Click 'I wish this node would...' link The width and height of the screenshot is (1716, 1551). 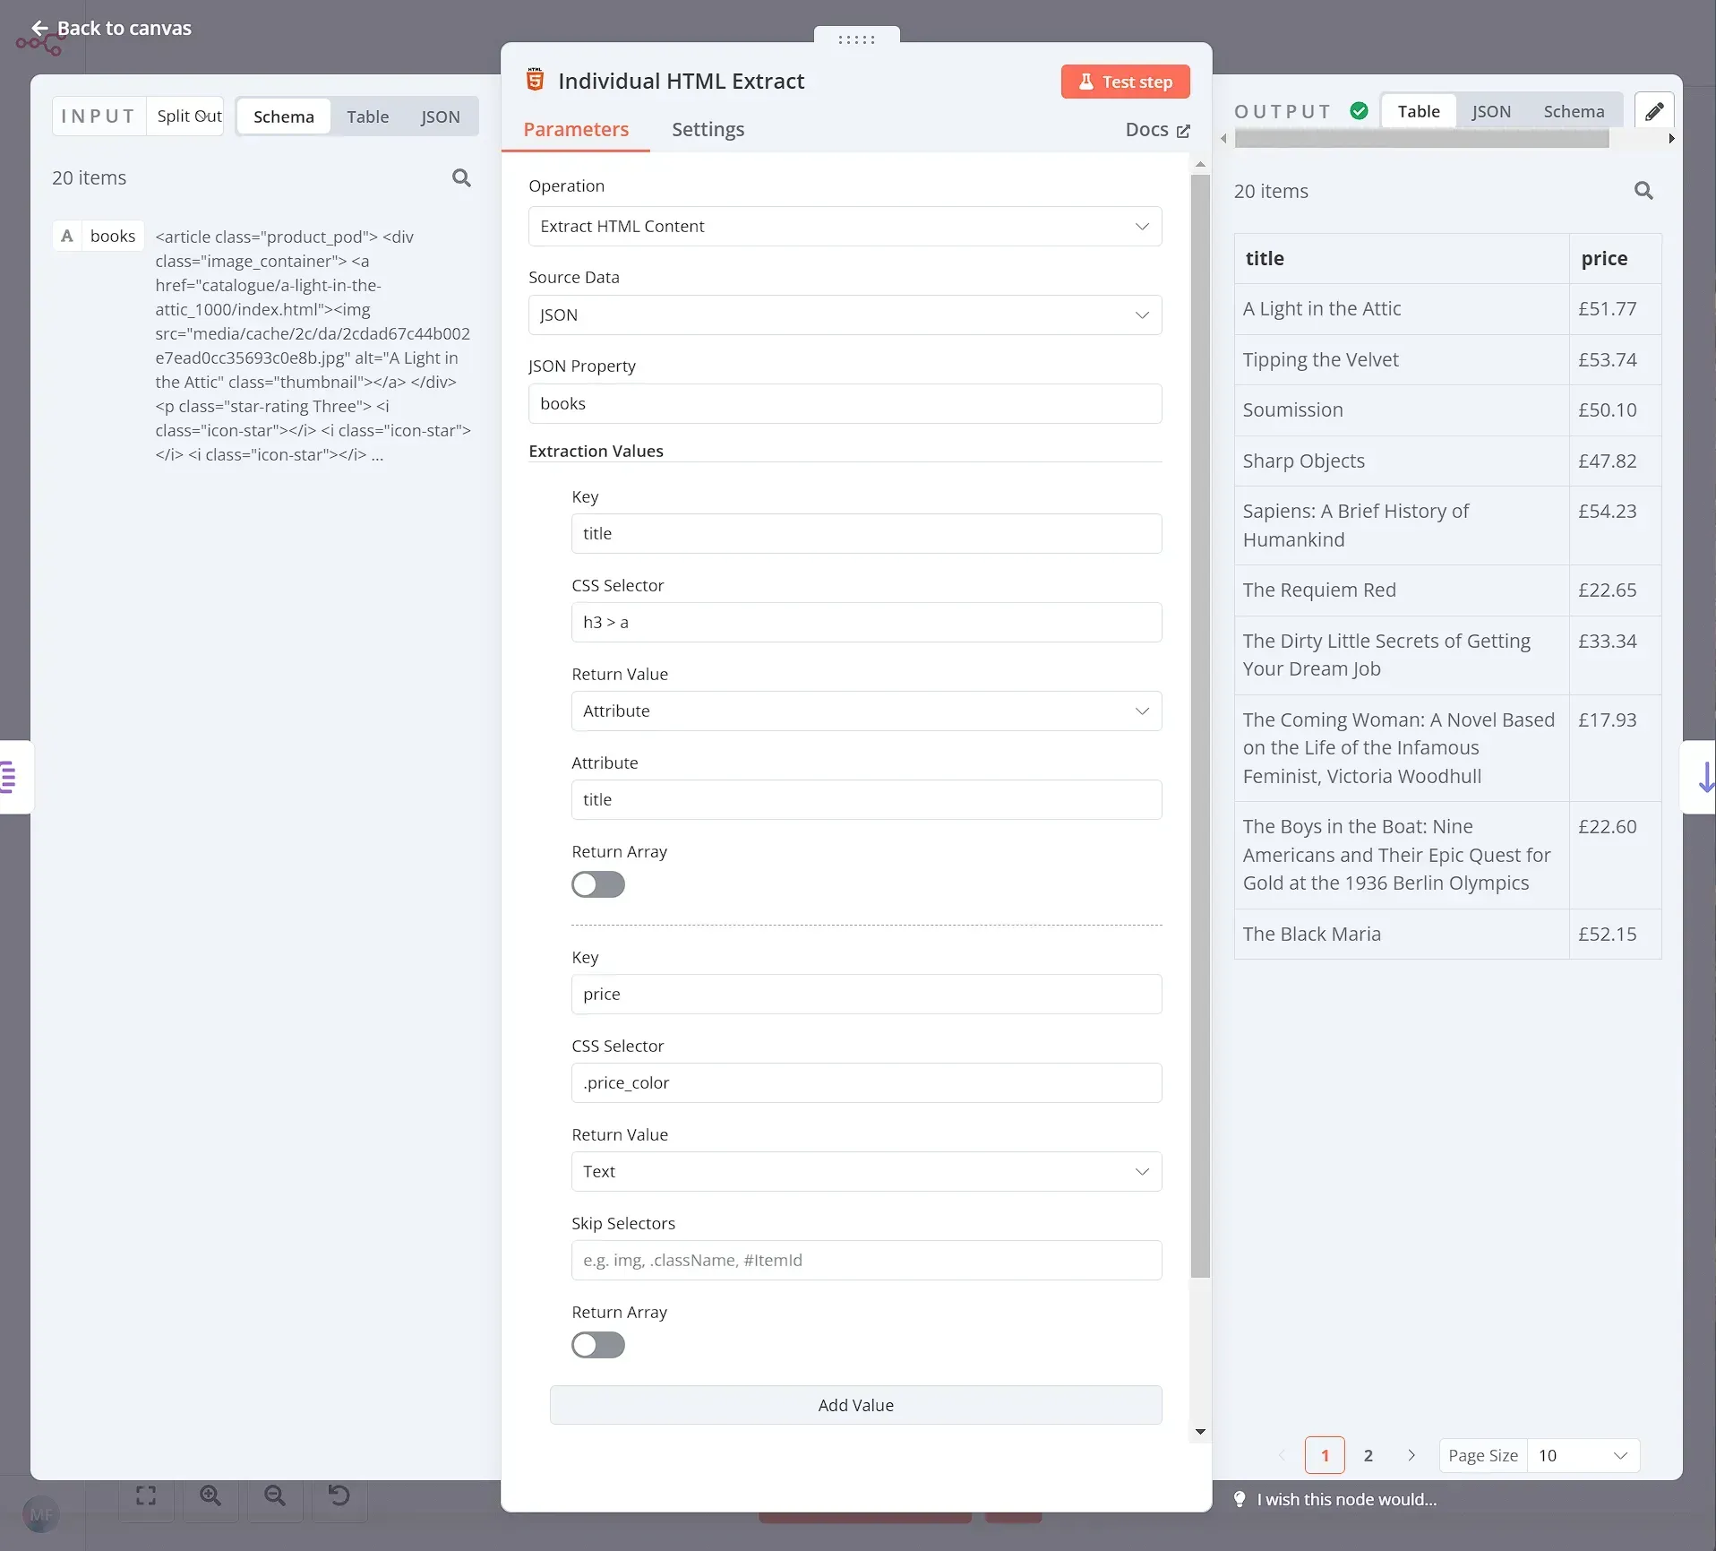(x=1346, y=1499)
